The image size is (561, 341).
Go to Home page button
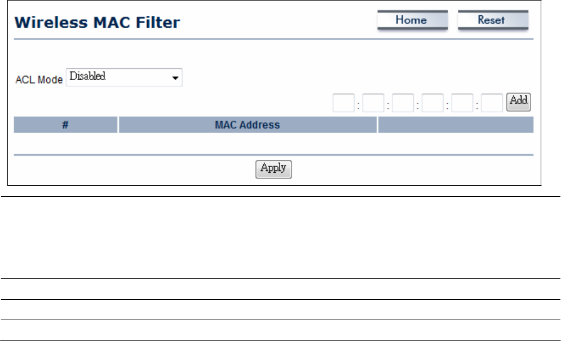(x=413, y=20)
